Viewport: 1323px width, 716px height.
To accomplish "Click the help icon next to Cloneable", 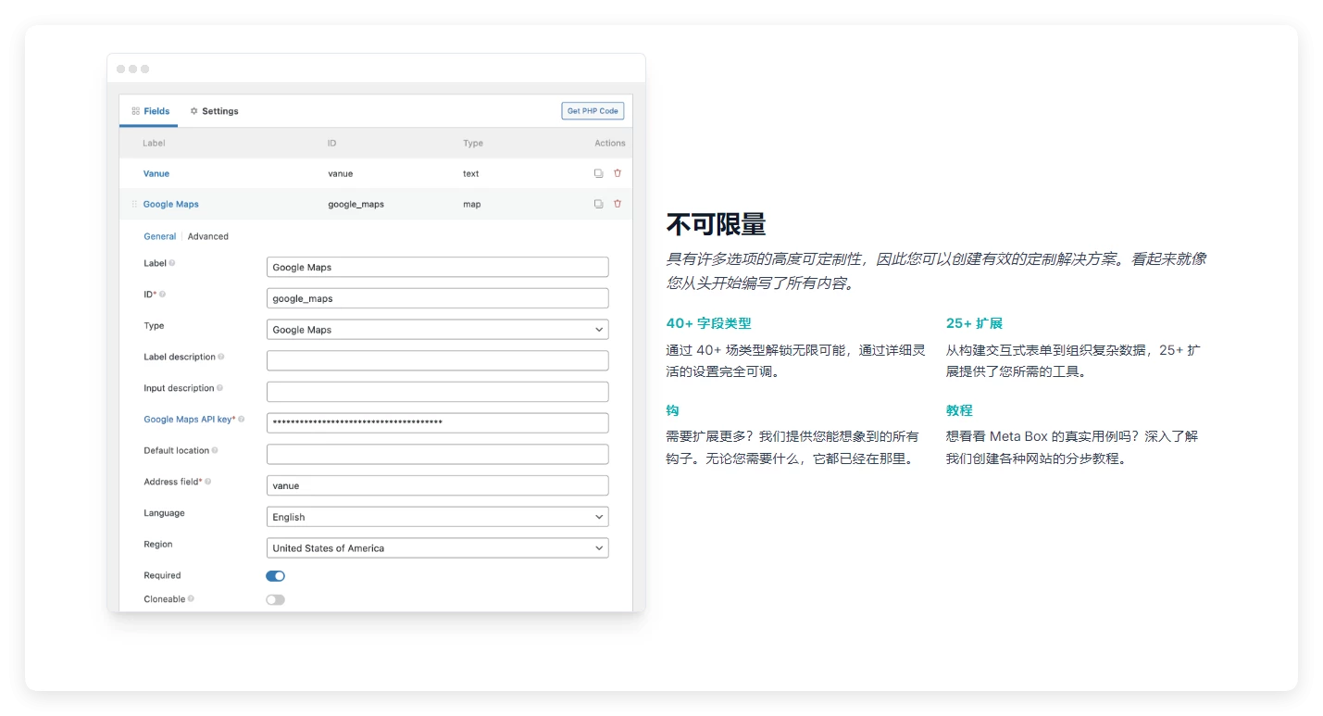I will click(193, 599).
